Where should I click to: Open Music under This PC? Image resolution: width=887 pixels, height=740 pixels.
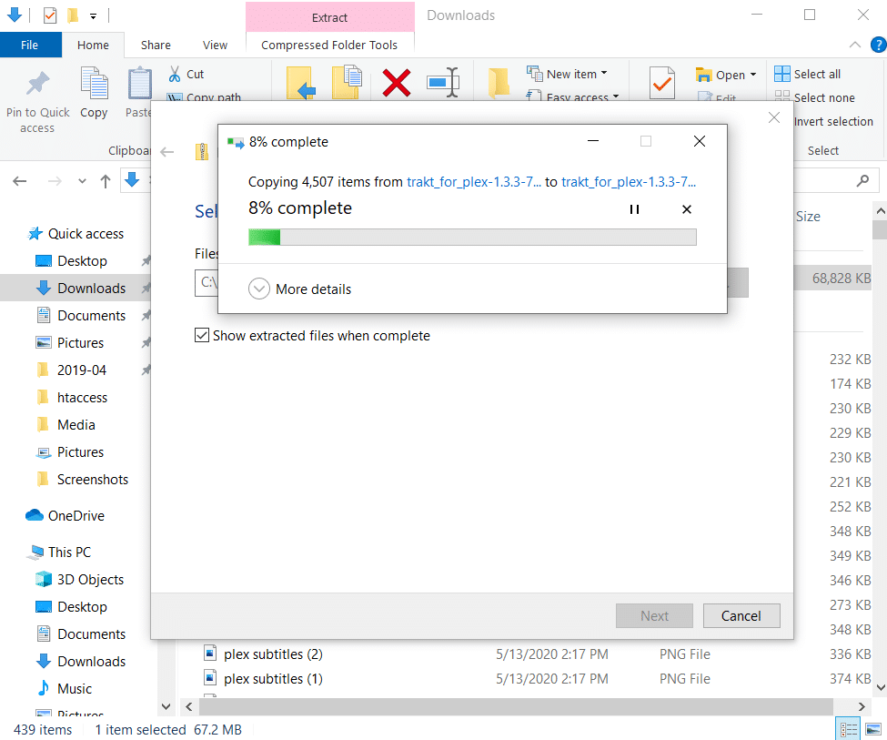pos(64,688)
